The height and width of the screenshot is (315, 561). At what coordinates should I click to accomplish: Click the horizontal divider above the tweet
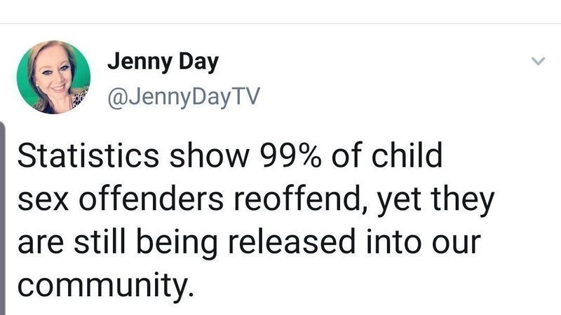(x=280, y=24)
